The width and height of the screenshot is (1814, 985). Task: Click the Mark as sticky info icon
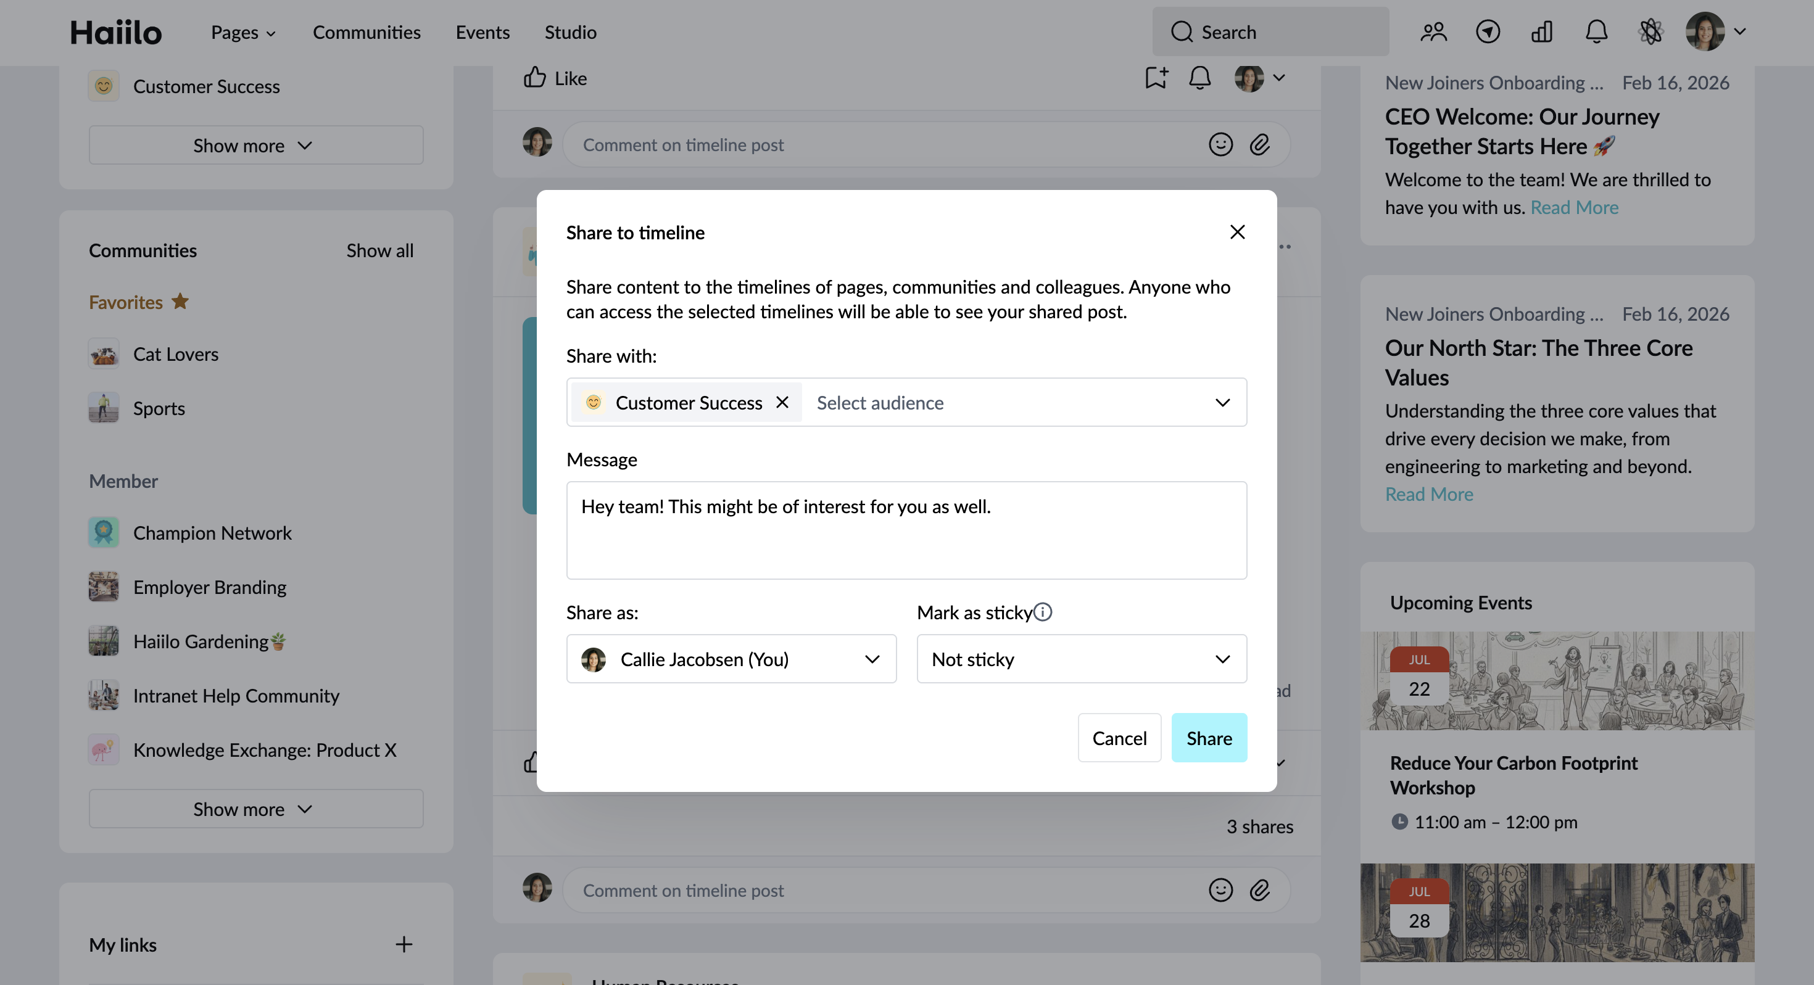pos(1043,612)
